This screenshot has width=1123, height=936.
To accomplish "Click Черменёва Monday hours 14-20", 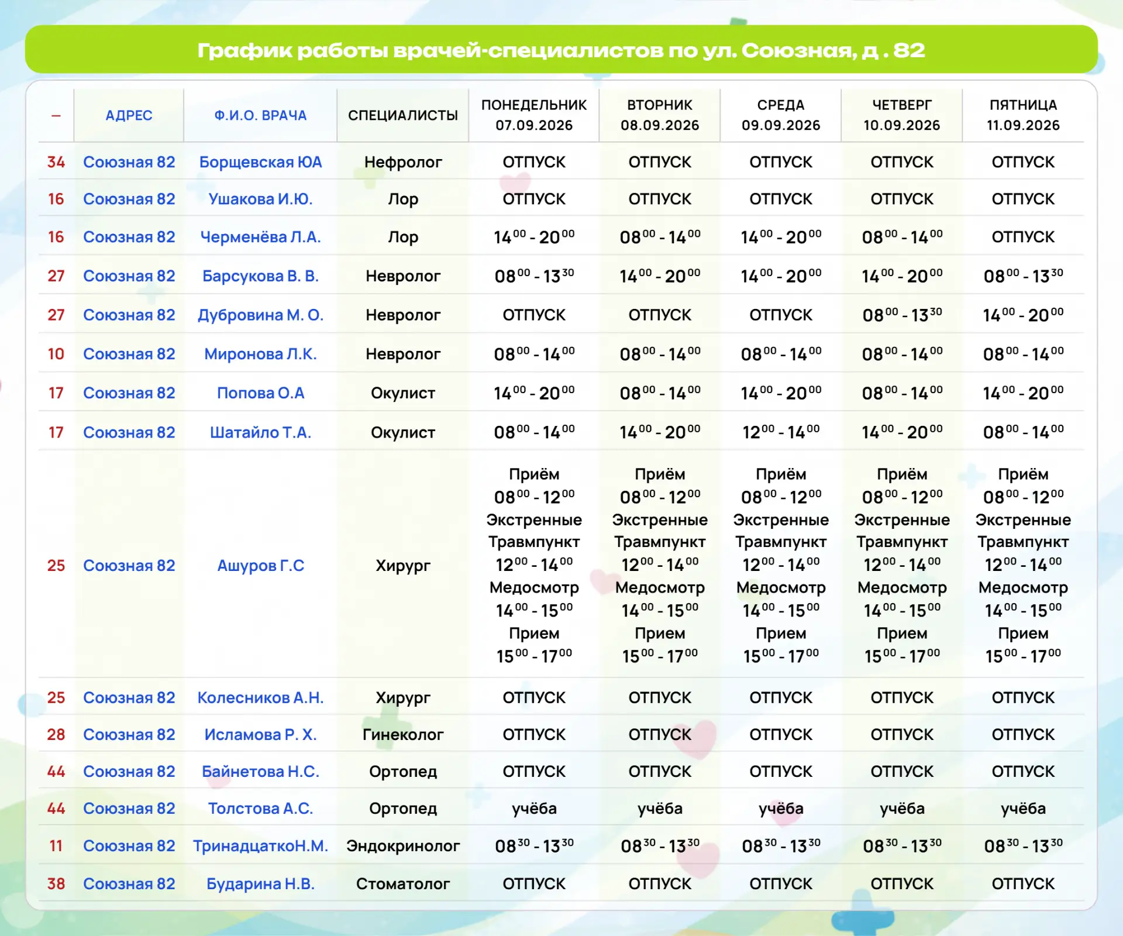I will click(x=534, y=236).
